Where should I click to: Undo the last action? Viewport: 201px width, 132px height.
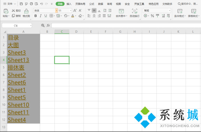(x=42, y=4)
